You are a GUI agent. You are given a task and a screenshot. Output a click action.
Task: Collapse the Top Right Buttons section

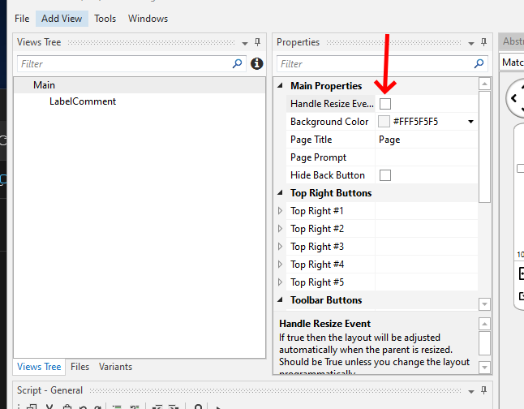pos(280,192)
